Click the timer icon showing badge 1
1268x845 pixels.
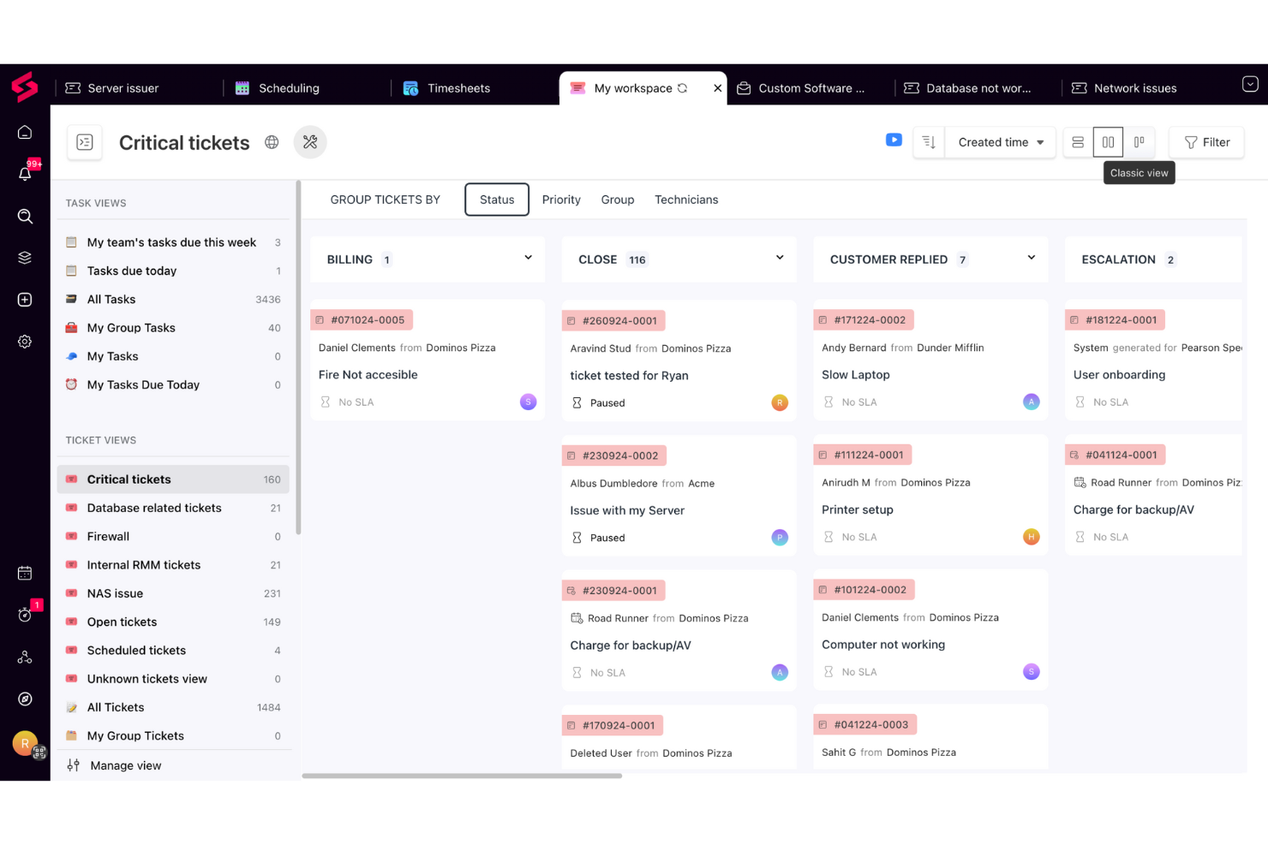click(25, 615)
